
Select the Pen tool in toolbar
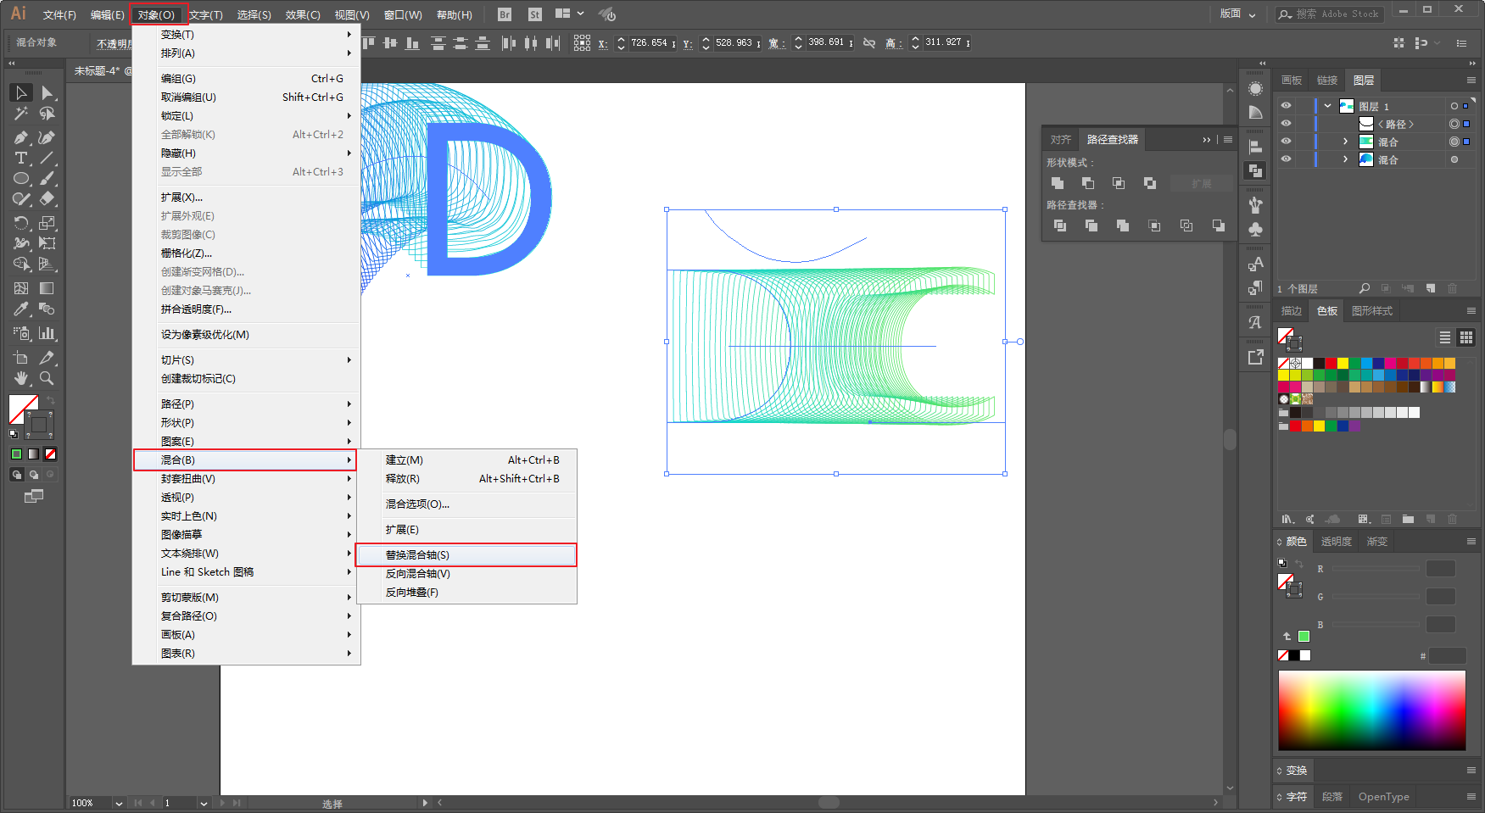pos(21,137)
